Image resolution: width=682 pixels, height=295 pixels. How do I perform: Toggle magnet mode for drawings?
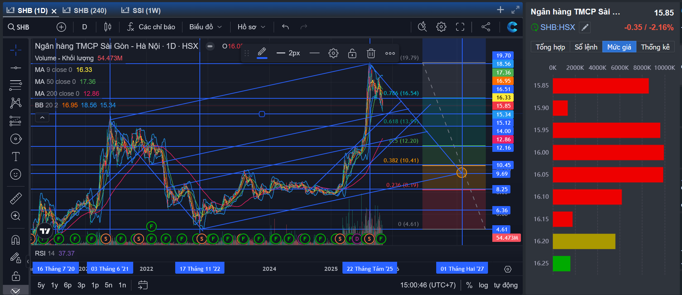pos(16,240)
